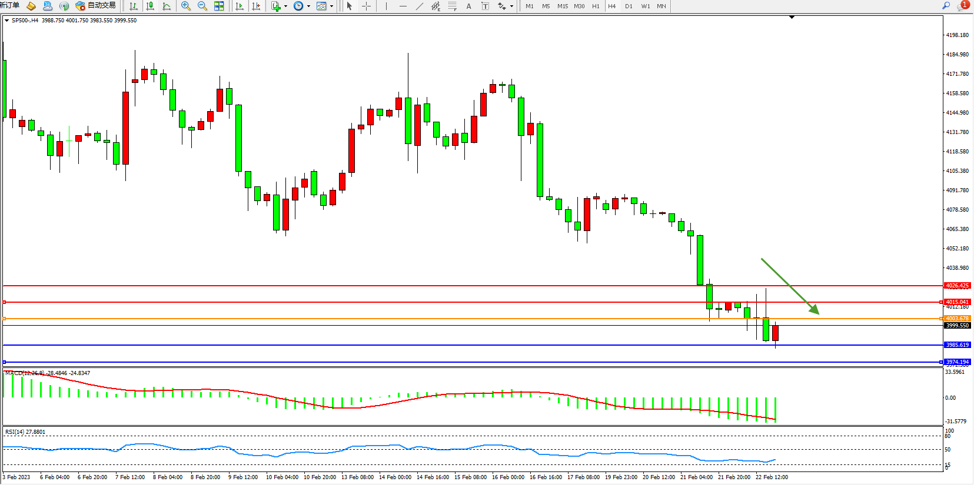This screenshot has width=974, height=485.
Task: Click the 新订单 new order button
Action: [10, 6]
